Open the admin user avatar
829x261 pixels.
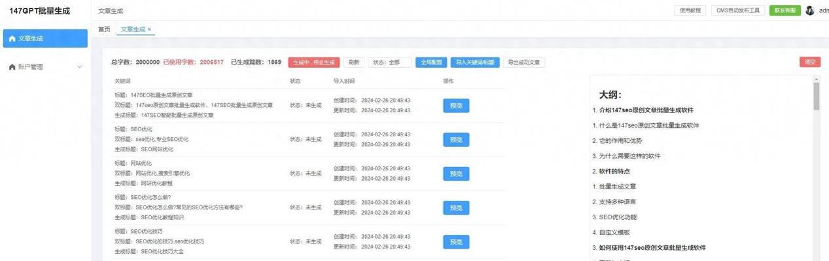coord(810,10)
